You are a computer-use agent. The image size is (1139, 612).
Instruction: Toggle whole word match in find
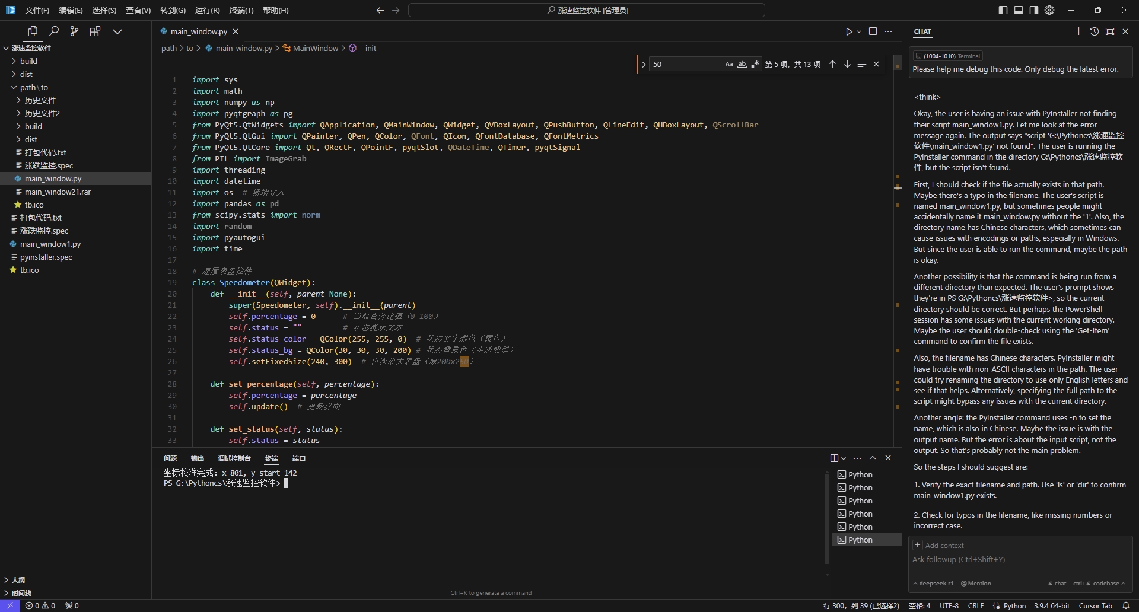(742, 64)
